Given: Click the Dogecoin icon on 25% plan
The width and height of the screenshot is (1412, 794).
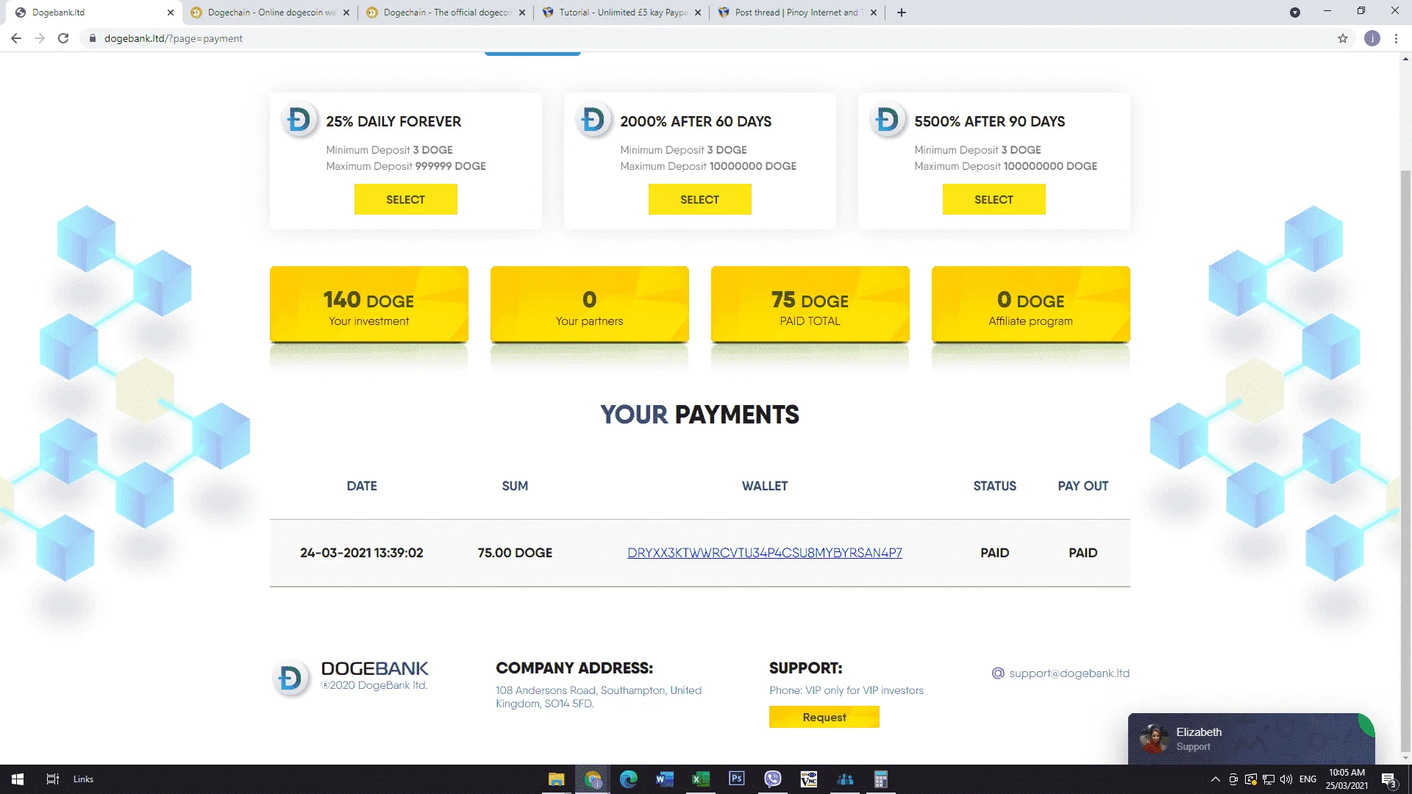Looking at the screenshot, I should 299,119.
